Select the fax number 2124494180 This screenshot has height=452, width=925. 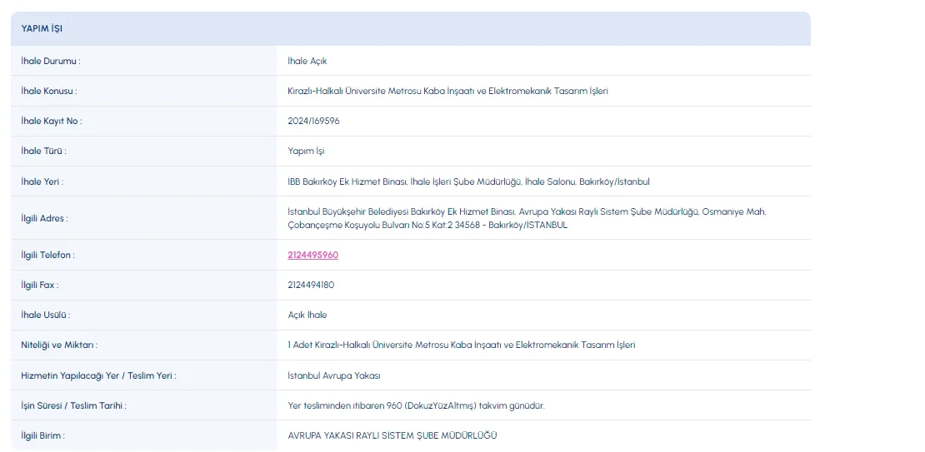tap(311, 285)
